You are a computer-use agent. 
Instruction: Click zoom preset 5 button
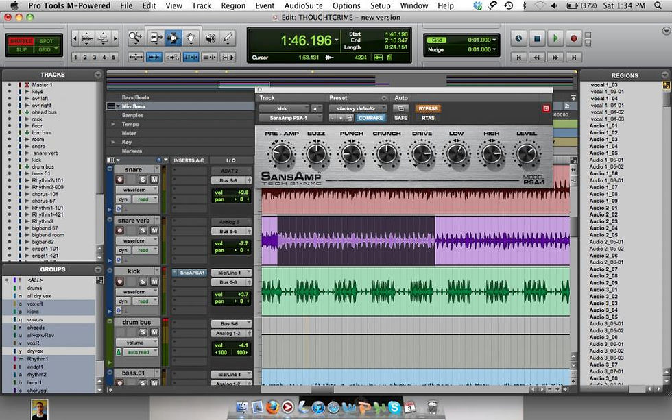click(x=114, y=57)
